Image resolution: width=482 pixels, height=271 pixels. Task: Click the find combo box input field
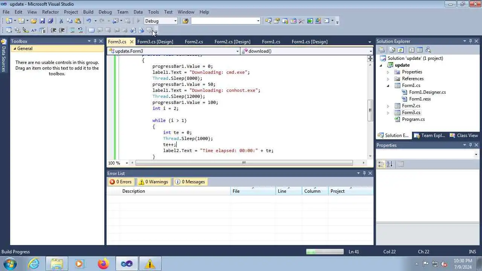tap(223, 21)
